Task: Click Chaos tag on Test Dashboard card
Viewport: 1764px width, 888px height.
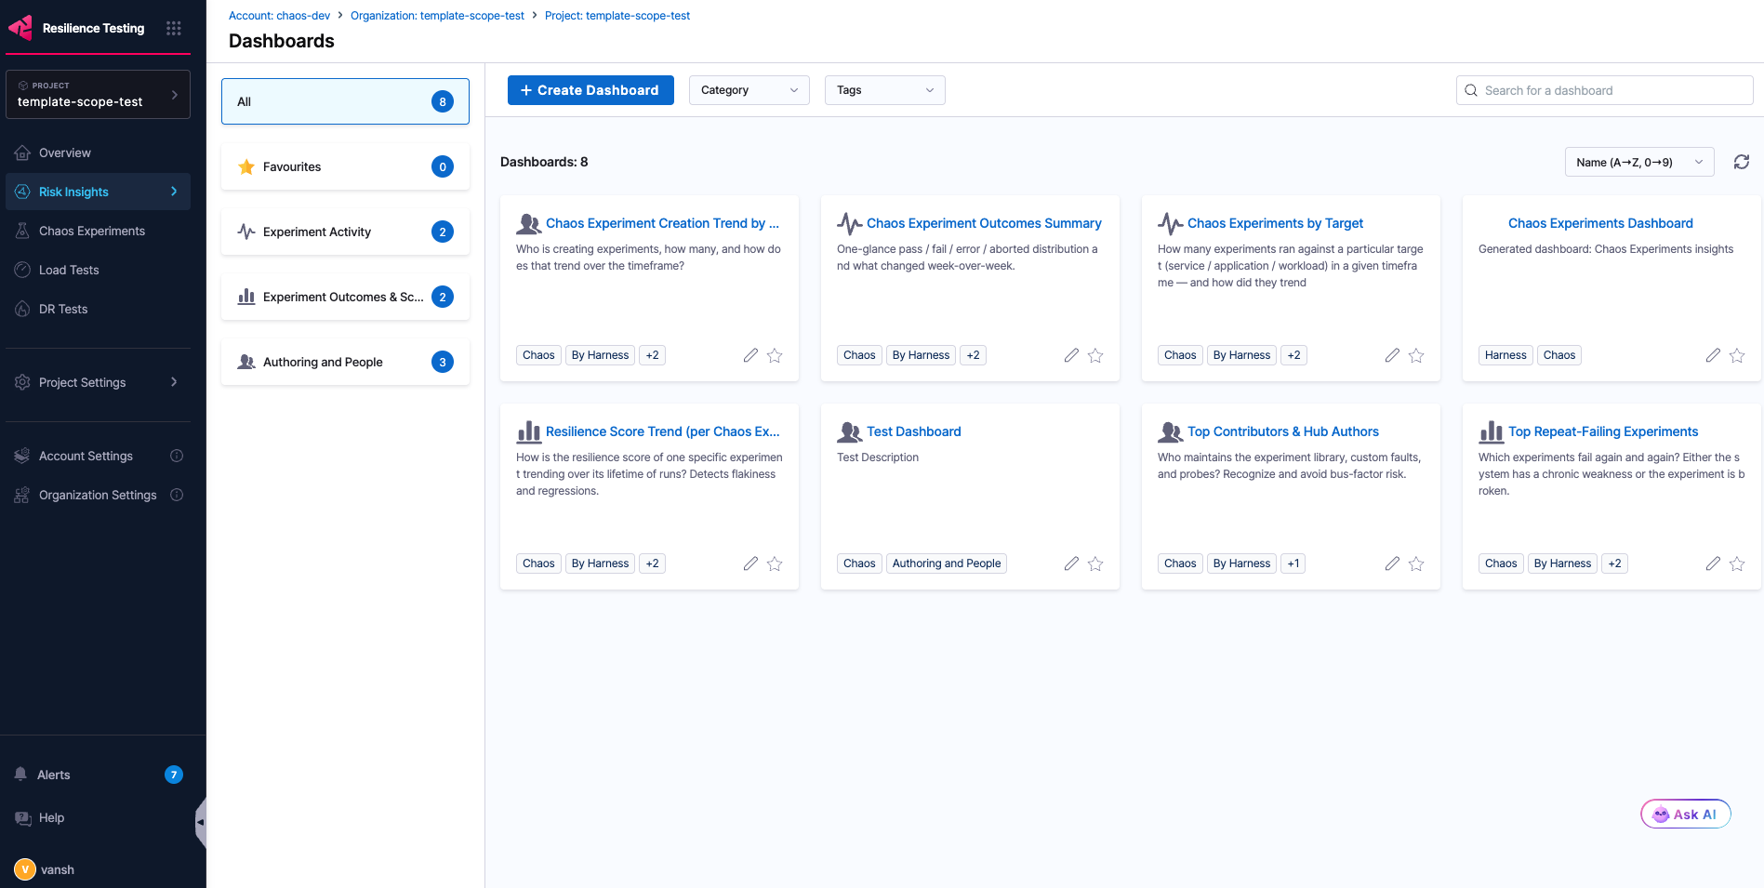Action: point(859,563)
